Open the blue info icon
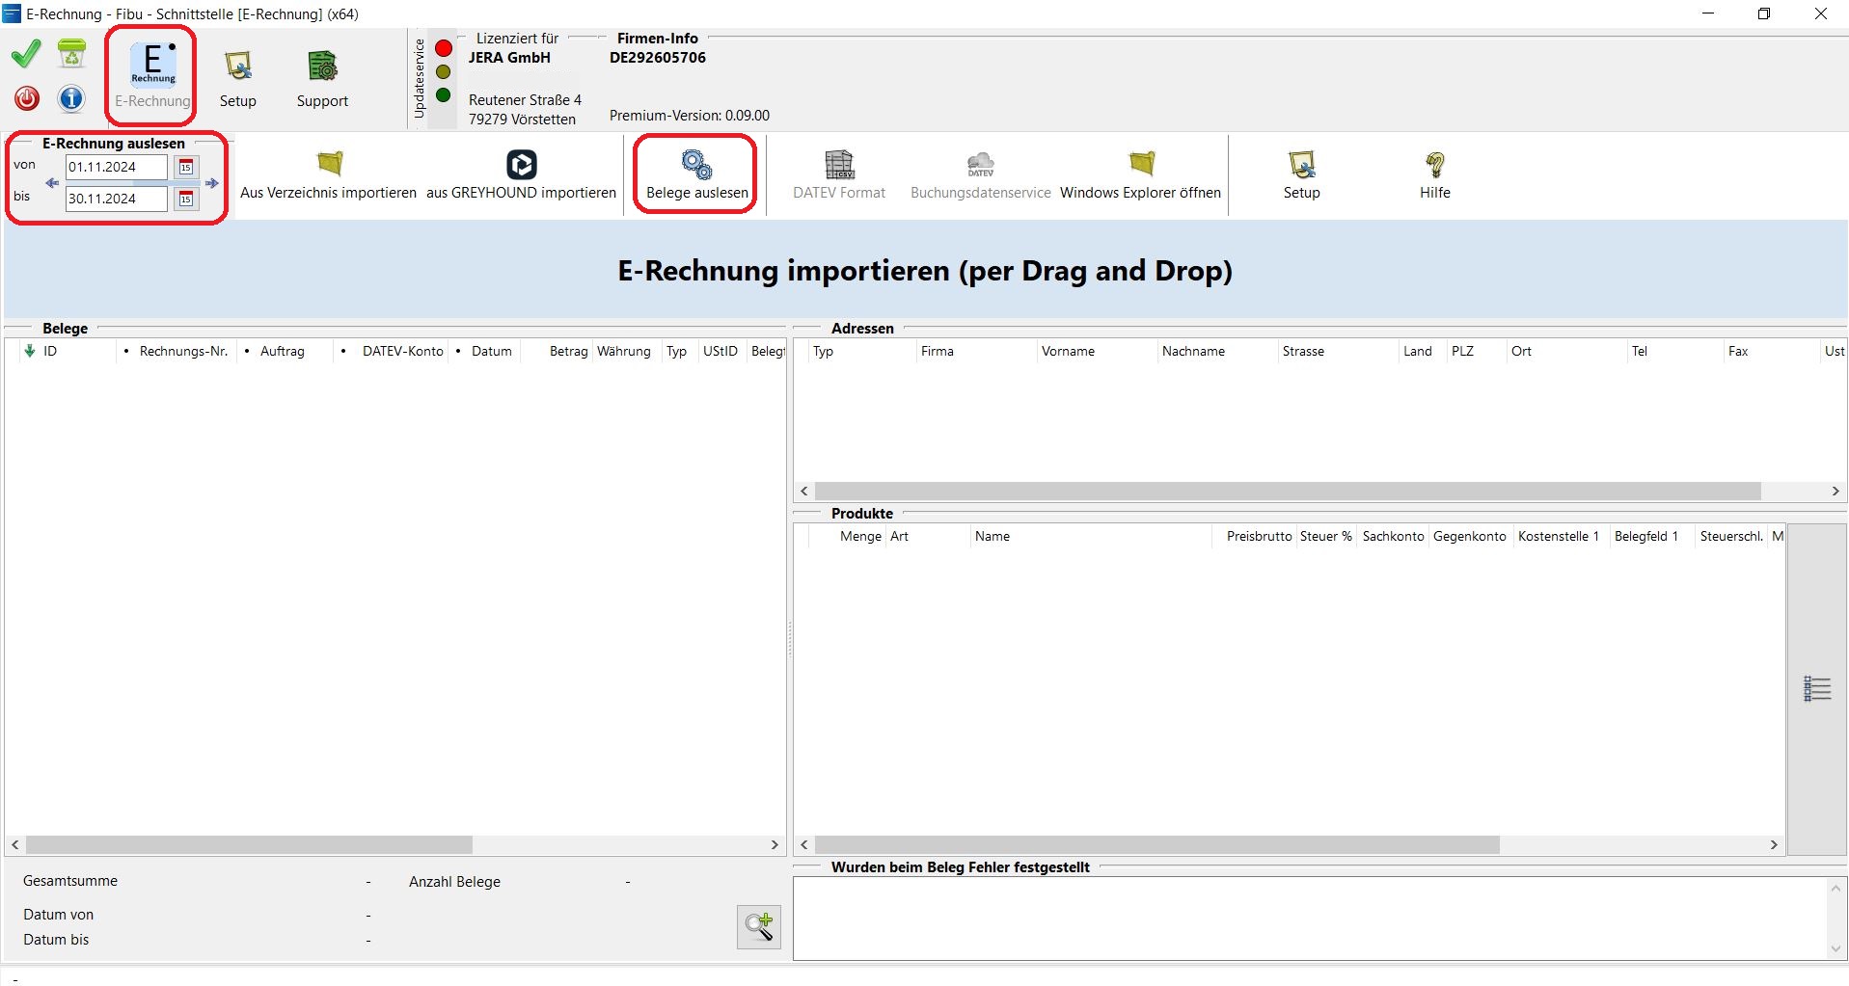1849x986 pixels. tap(71, 98)
